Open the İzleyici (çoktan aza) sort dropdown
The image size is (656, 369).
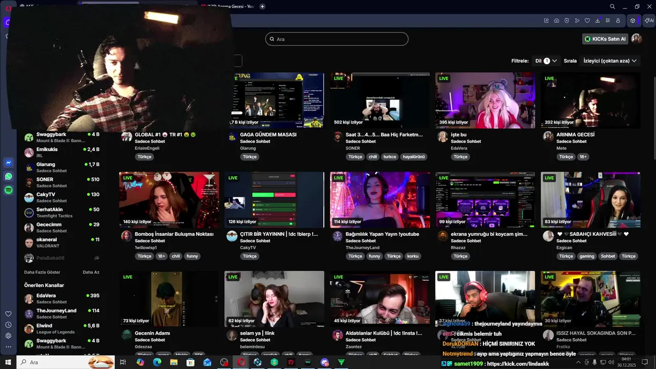610,60
